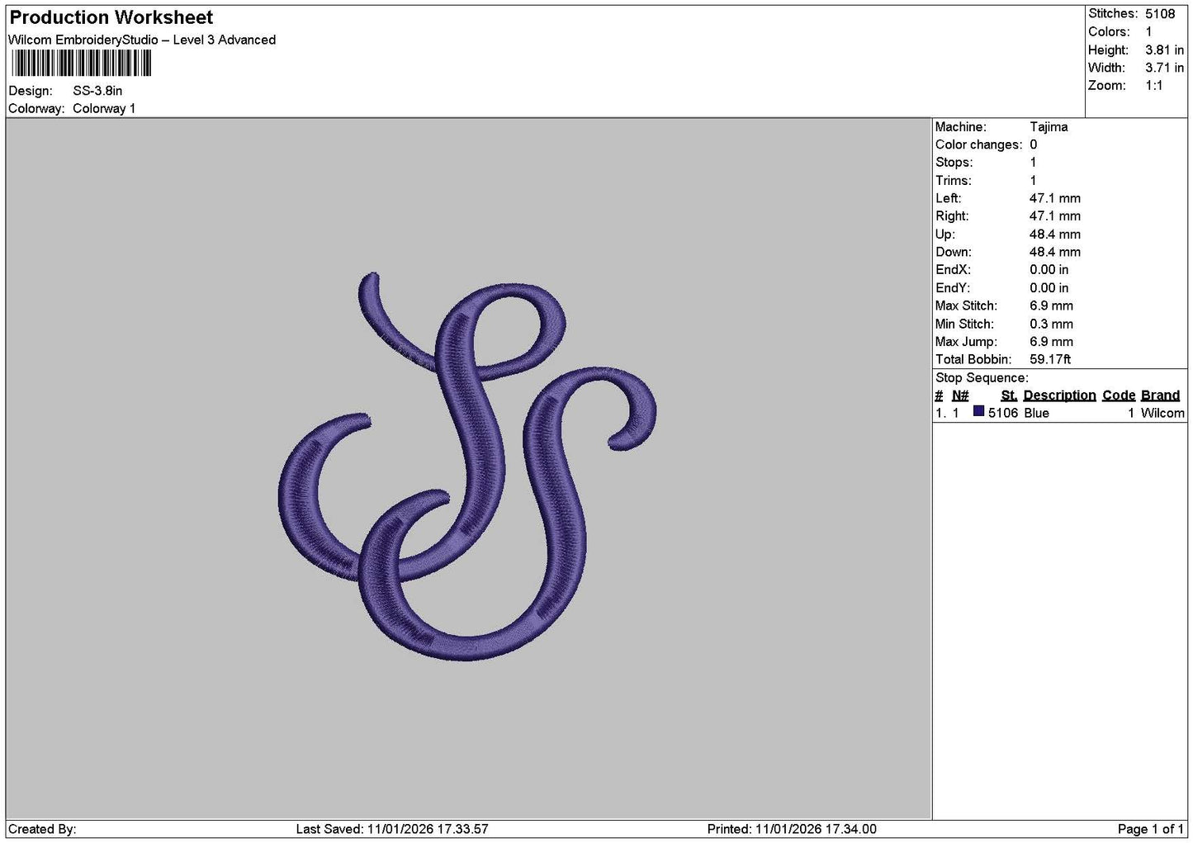Click the height value '3.81 in'
1193x843 pixels.
pos(1164,50)
